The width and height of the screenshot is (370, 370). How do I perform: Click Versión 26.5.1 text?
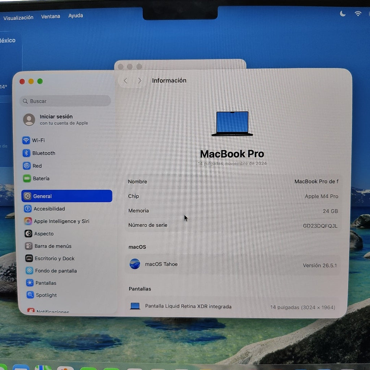(x=320, y=265)
